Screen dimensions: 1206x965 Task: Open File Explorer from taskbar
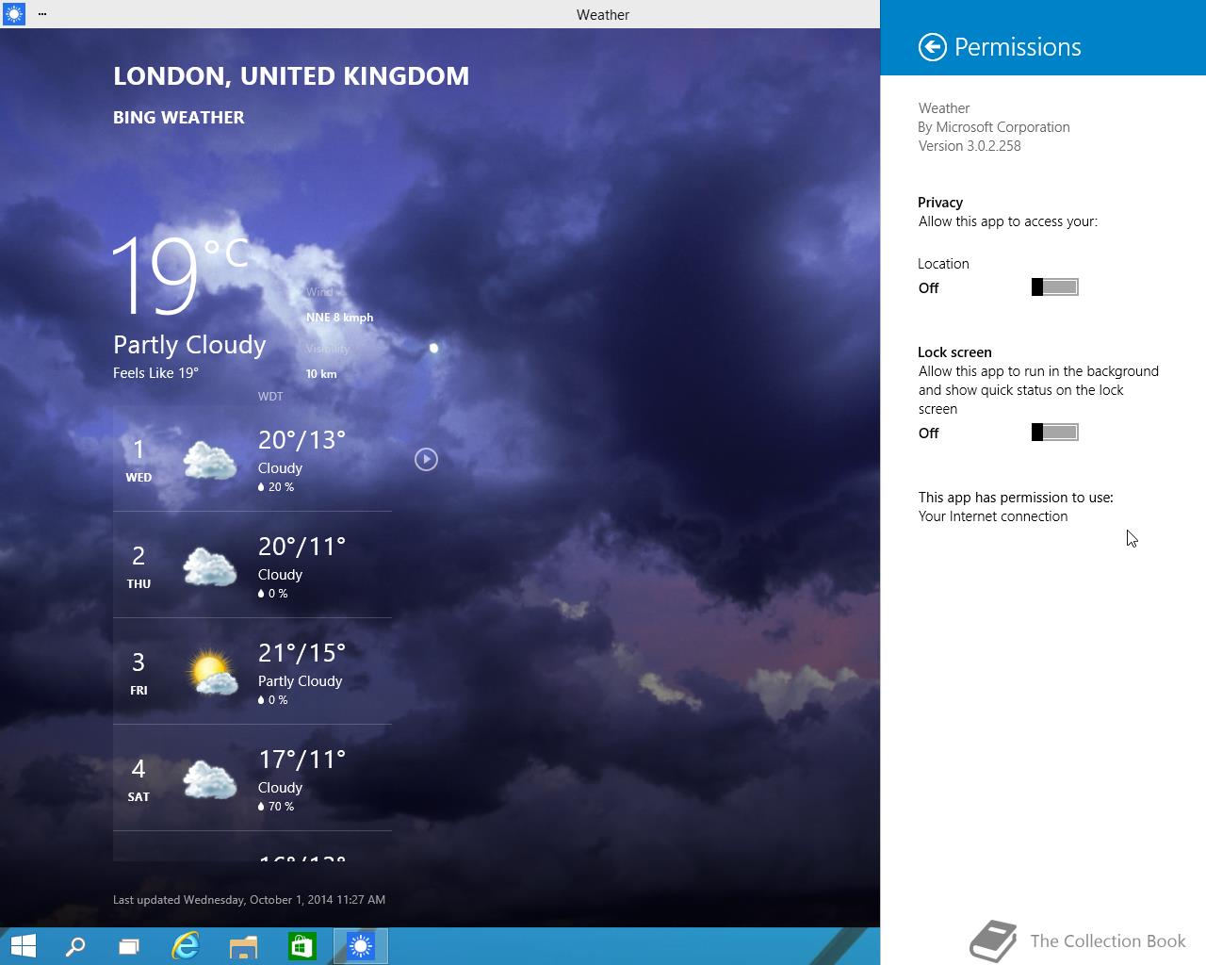(244, 946)
